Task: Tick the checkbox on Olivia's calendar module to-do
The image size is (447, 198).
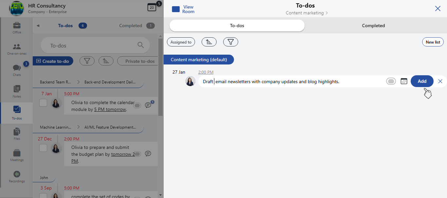Action: tap(43, 102)
